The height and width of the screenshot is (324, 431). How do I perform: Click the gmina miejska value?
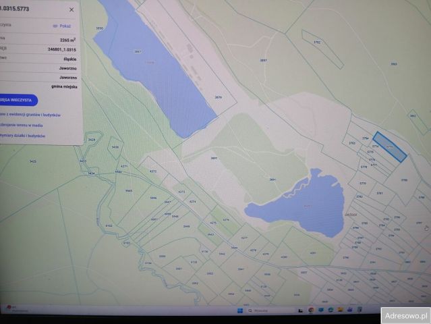[64, 86]
